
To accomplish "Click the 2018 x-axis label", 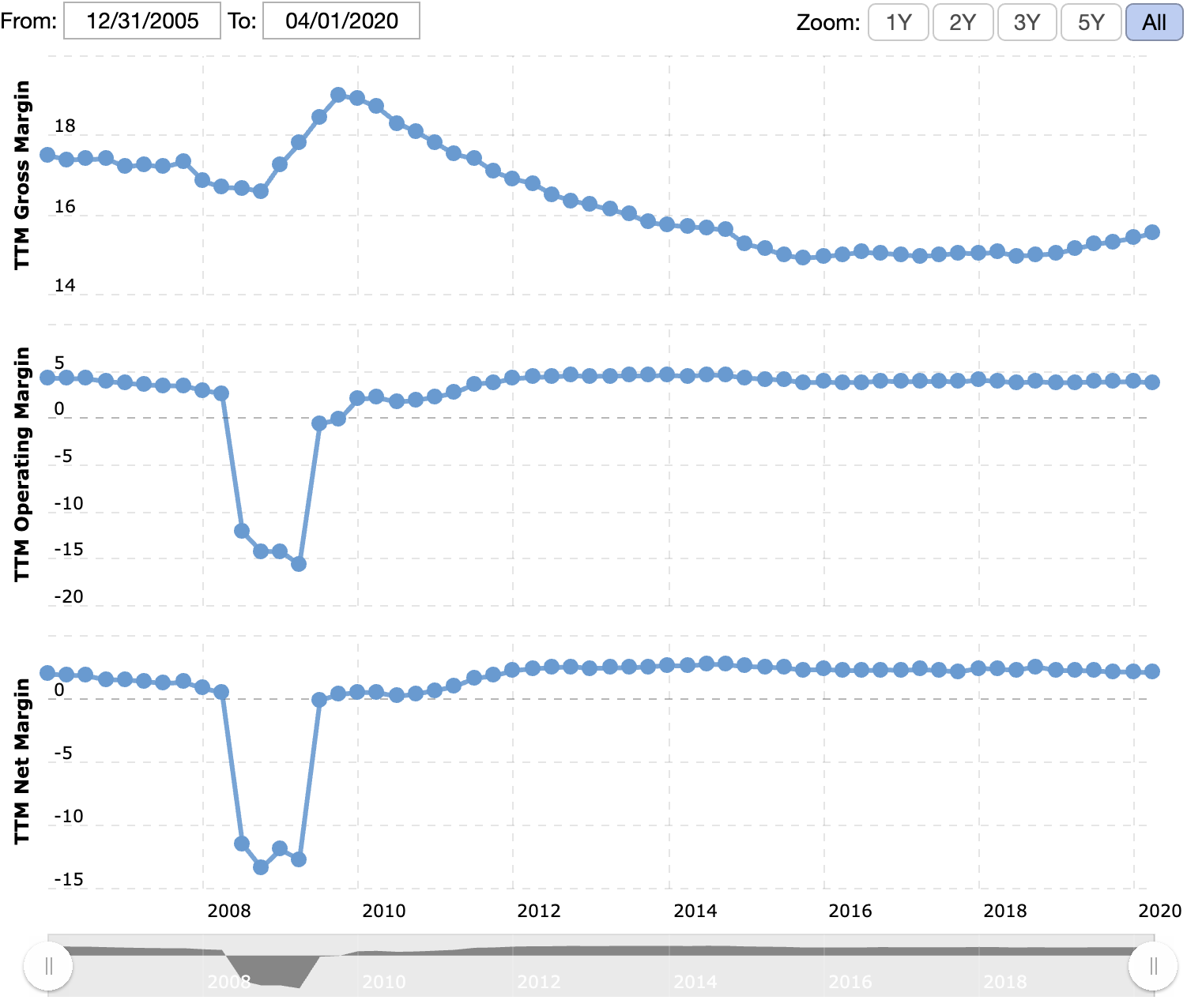I will (1004, 911).
